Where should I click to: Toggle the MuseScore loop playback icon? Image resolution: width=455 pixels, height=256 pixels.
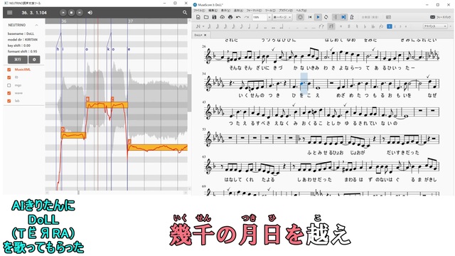pyautogui.click(x=326, y=17)
